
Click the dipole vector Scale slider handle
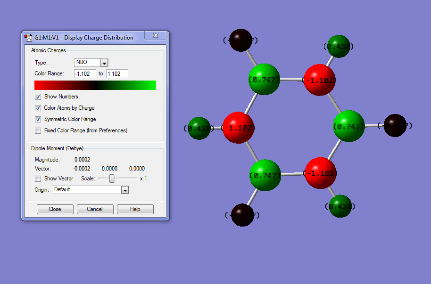coord(112,179)
